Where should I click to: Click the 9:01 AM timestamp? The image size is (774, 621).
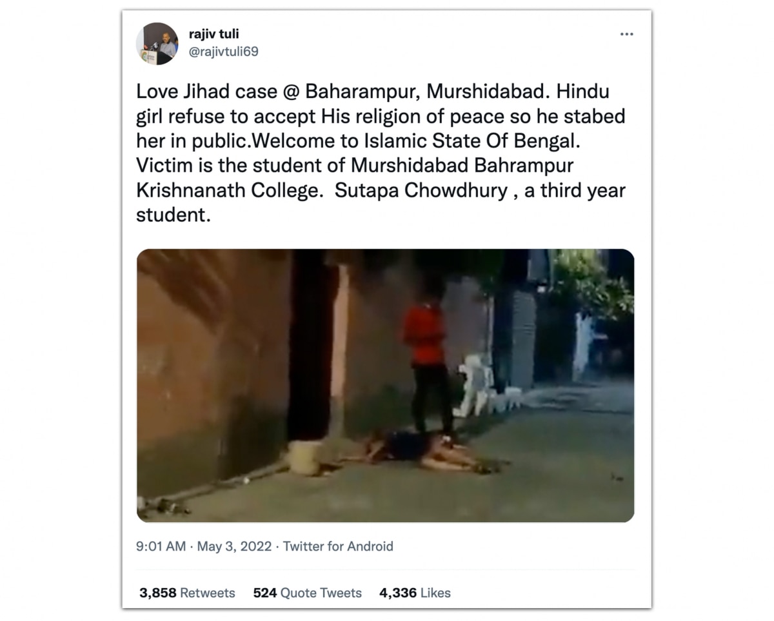point(161,546)
